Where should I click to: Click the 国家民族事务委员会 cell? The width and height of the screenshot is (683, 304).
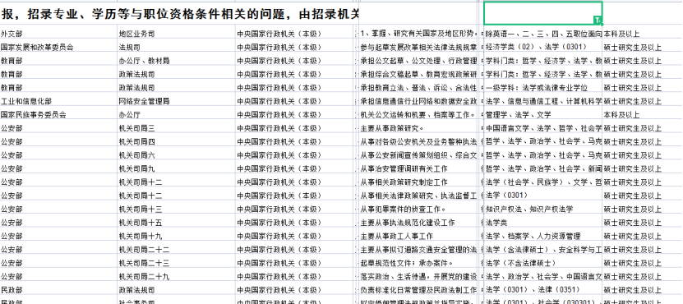59,114
